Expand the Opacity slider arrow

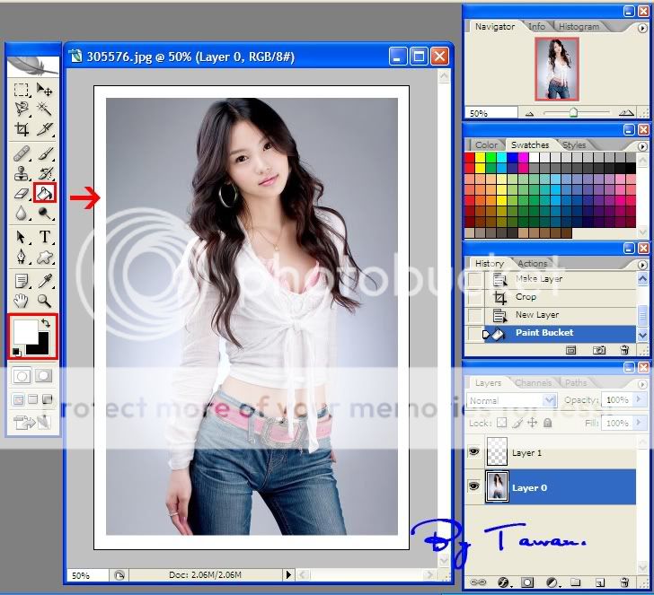click(x=636, y=400)
